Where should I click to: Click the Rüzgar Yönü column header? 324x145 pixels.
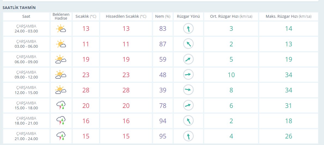pyautogui.click(x=188, y=16)
